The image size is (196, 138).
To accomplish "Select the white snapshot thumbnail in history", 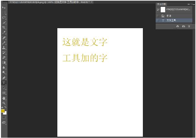I will pyautogui.click(x=163, y=9).
